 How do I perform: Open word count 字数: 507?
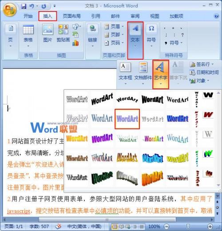[39, 226]
